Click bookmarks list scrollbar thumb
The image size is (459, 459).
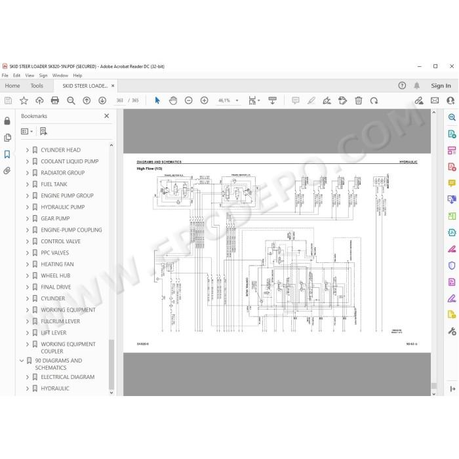pyautogui.click(x=111, y=364)
